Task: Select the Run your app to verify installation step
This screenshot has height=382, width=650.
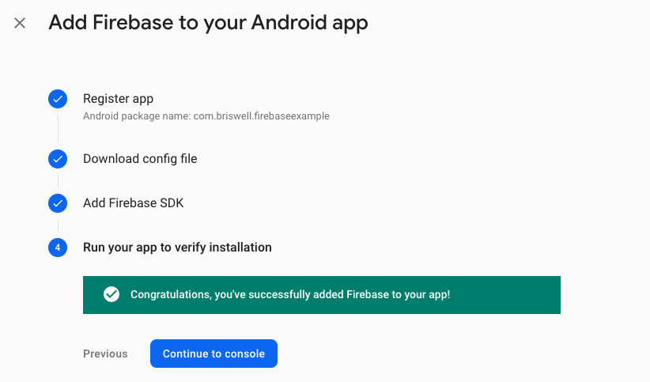Action: (177, 248)
